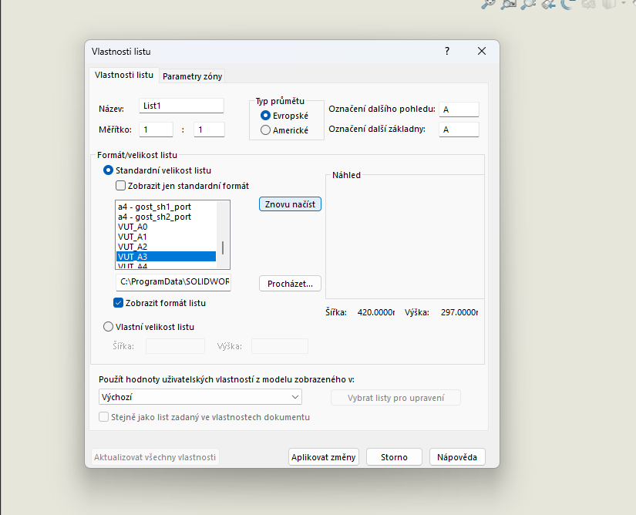This screenshot has width=636, height=515.
Task: Click Aplikovat změny button
Action: (324, 457)
